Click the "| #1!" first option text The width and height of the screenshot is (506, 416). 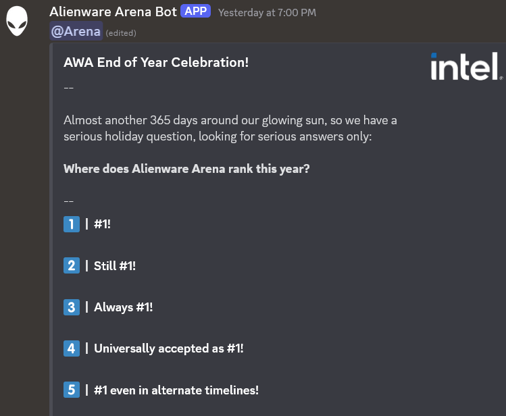(102, 224)
